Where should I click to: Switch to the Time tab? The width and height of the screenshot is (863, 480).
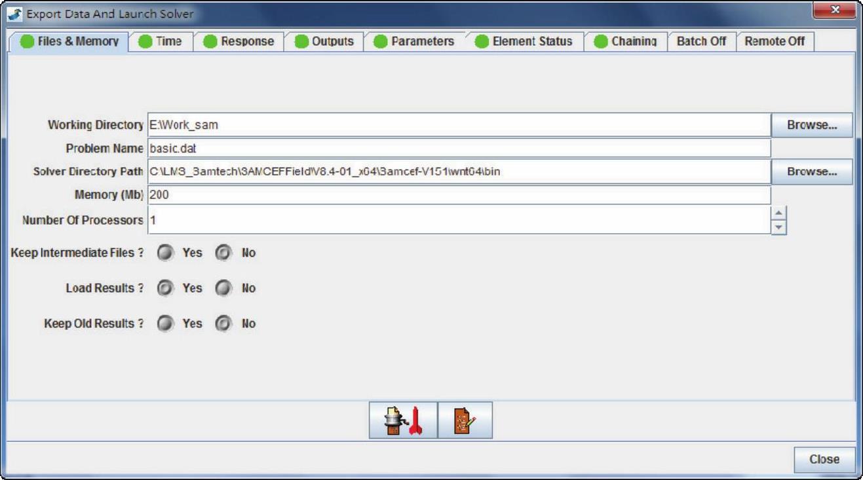pos(161,41)
